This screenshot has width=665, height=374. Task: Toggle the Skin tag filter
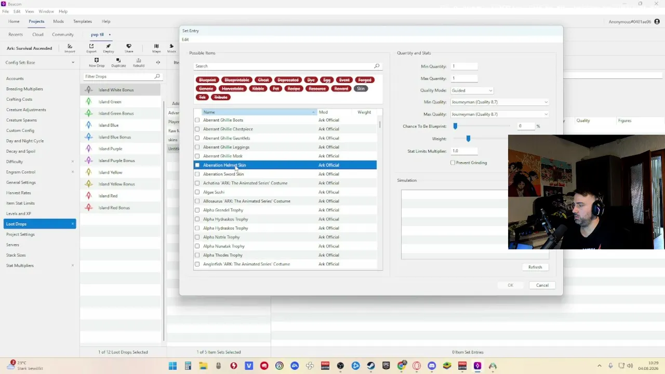click(361, 88)
